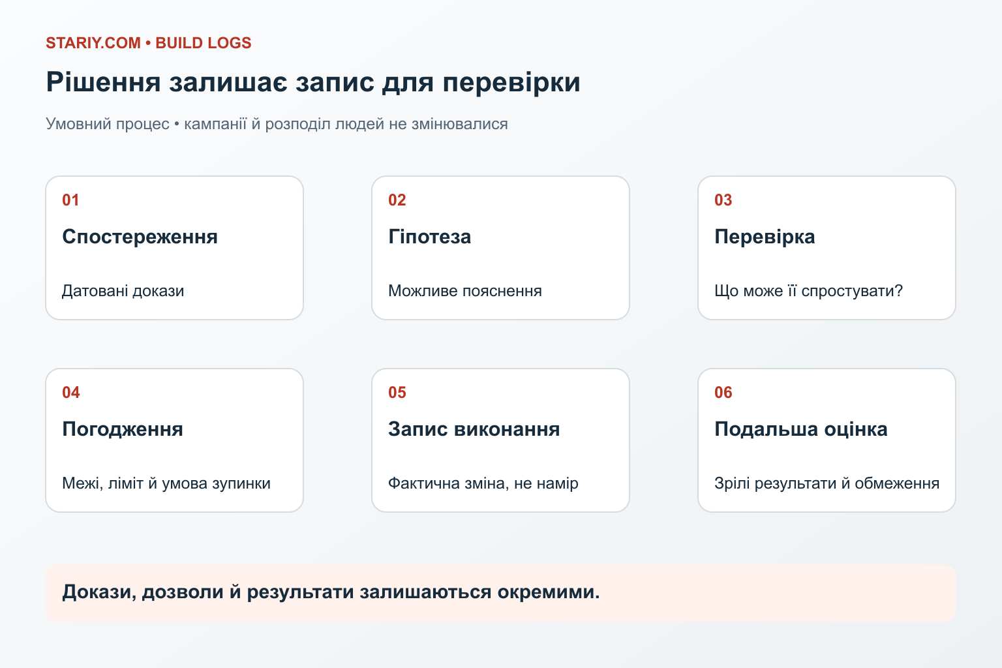
Task: Select the number 03 label
Action: (x=723, y=200)
